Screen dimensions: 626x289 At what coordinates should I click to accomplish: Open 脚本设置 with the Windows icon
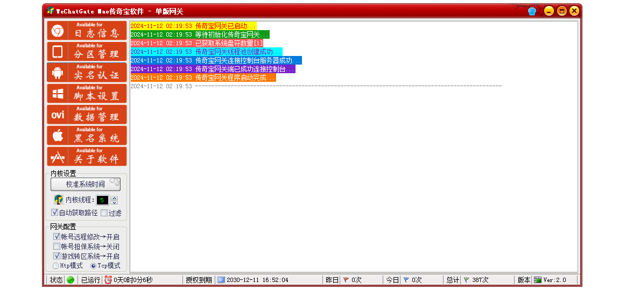[x=87, y=94]
